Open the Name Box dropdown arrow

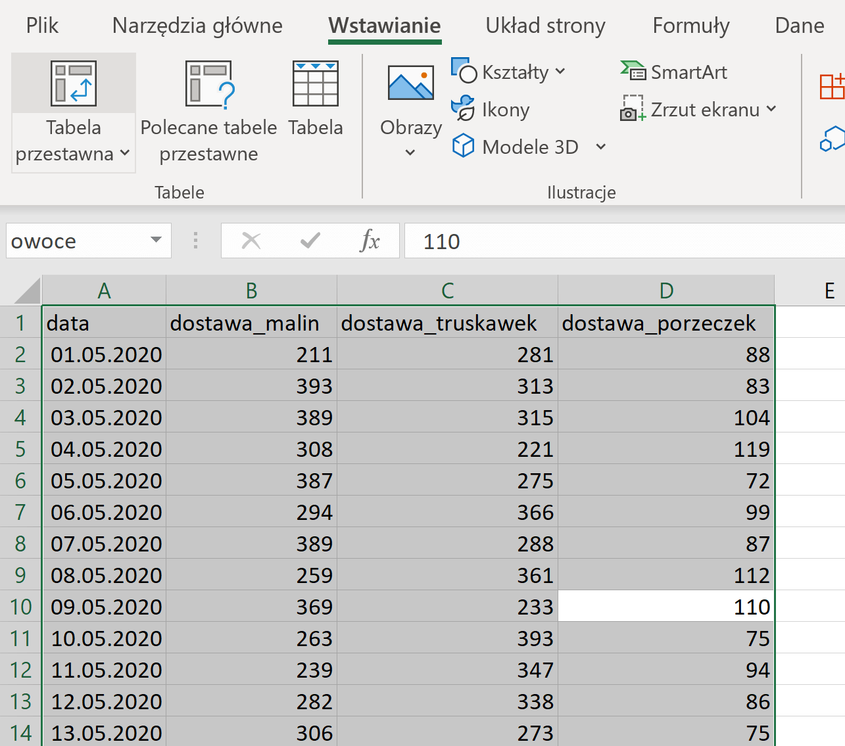coord(156,240)
